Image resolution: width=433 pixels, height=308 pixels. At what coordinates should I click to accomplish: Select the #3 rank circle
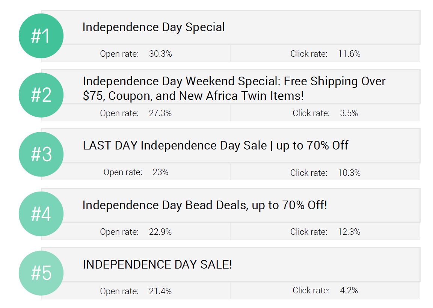pyautogui.click(x=41, y=154)
